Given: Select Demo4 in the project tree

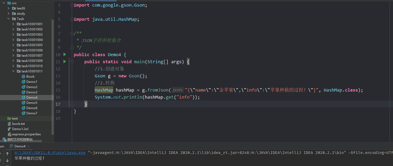Looking at the screenshot, I should (x=27, y=98).
